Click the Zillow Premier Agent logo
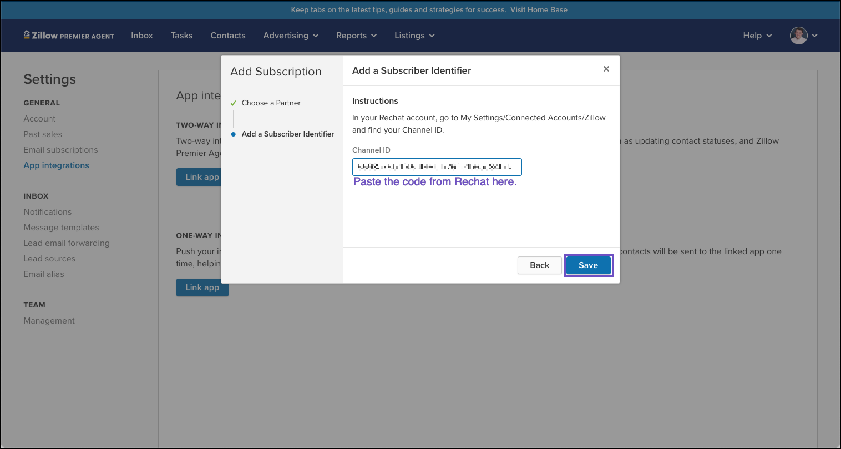 (69, 36)
